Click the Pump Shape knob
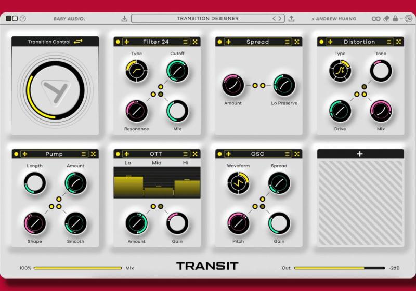The height and width of the screenshot is (291, 416). [35, 223]
